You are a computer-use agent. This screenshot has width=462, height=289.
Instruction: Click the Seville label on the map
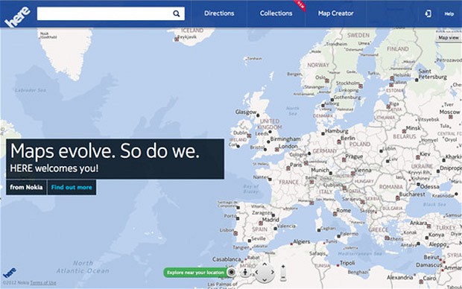(x=259, y=238)
